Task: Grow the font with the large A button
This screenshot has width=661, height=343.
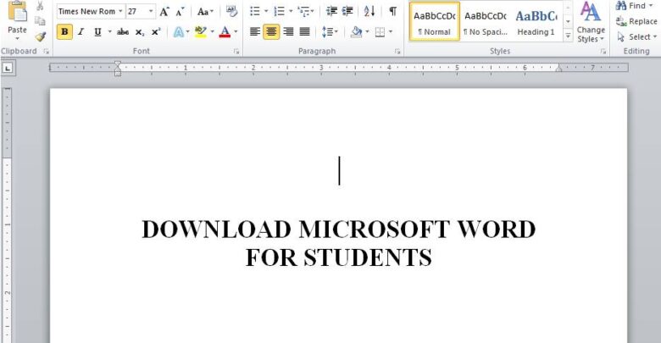Action: point(164,12)
